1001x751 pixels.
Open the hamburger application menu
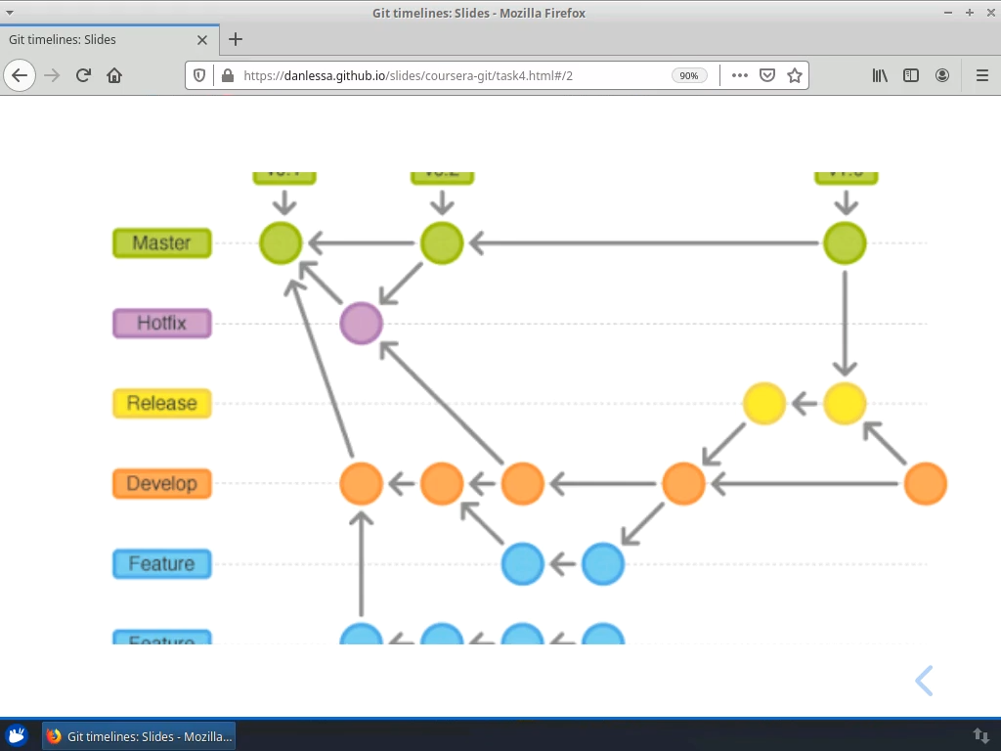click(x=982, y=75)
